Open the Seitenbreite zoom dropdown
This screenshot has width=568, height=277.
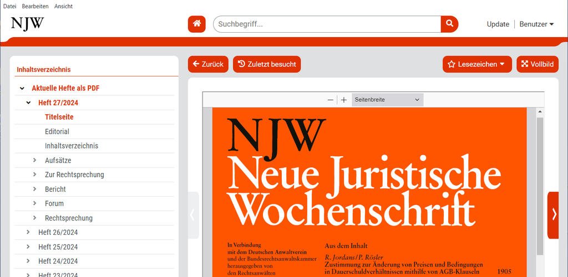tap(387, 100)
